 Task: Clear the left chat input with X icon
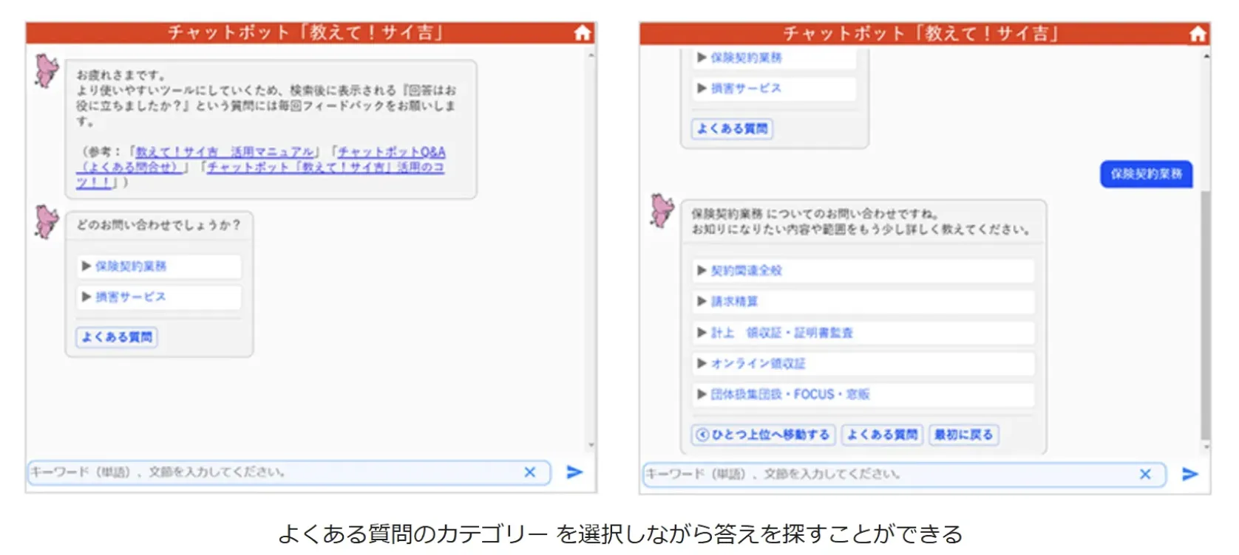tap(530, 472)
